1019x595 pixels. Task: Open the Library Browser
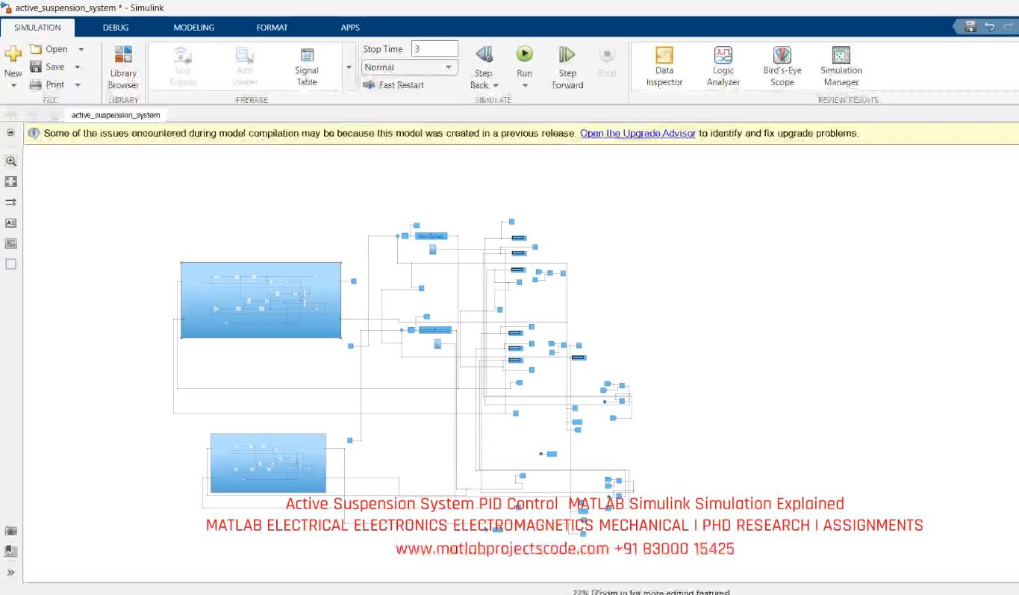[123, 67]
